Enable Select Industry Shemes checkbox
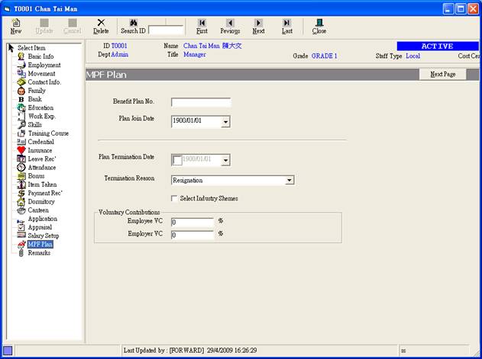The image size is (482, 359). [174, 198]
